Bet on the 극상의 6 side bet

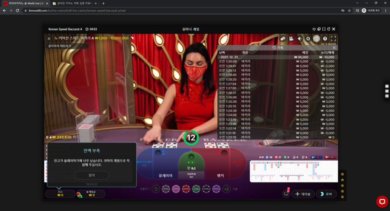tap(191, 175)
